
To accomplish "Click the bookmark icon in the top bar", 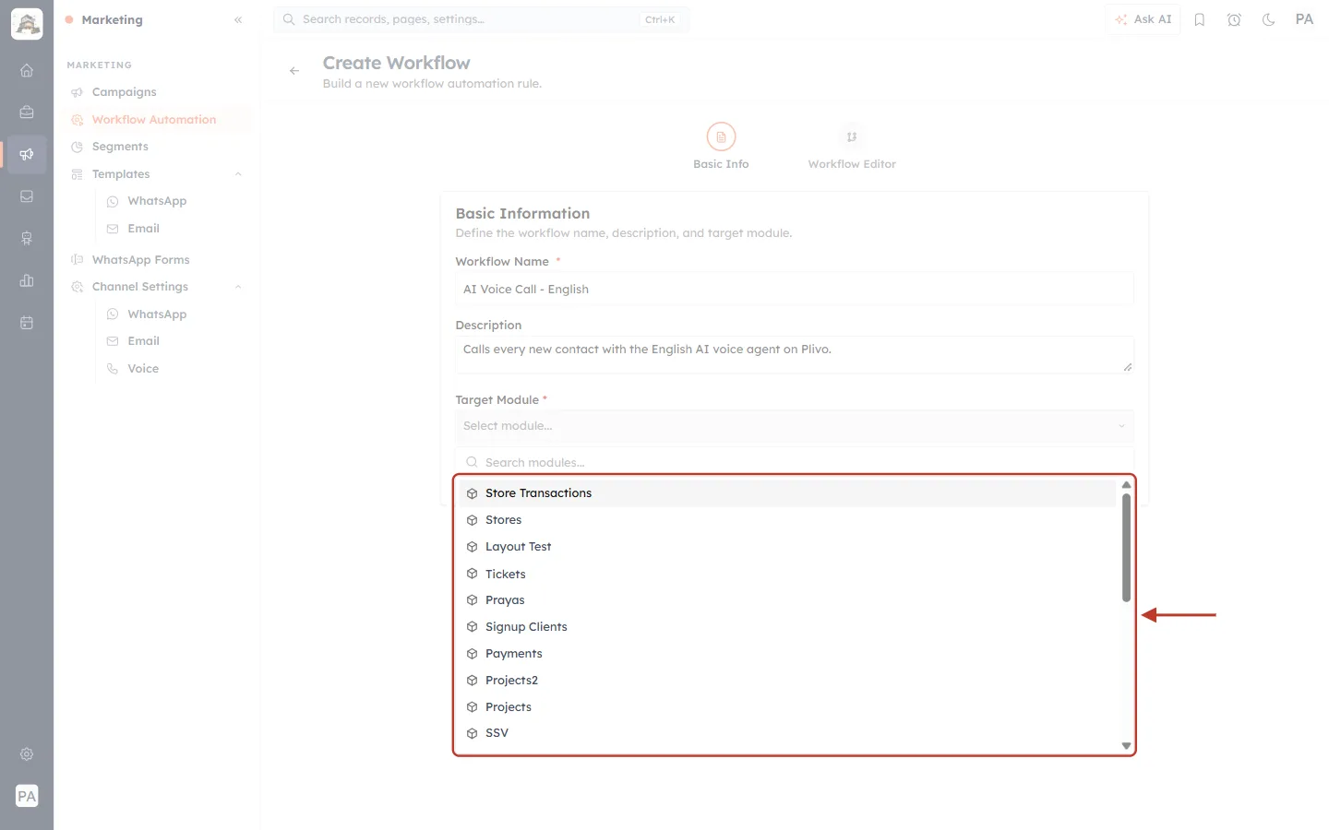I will pyautogui.click(x=1200, y=19).
